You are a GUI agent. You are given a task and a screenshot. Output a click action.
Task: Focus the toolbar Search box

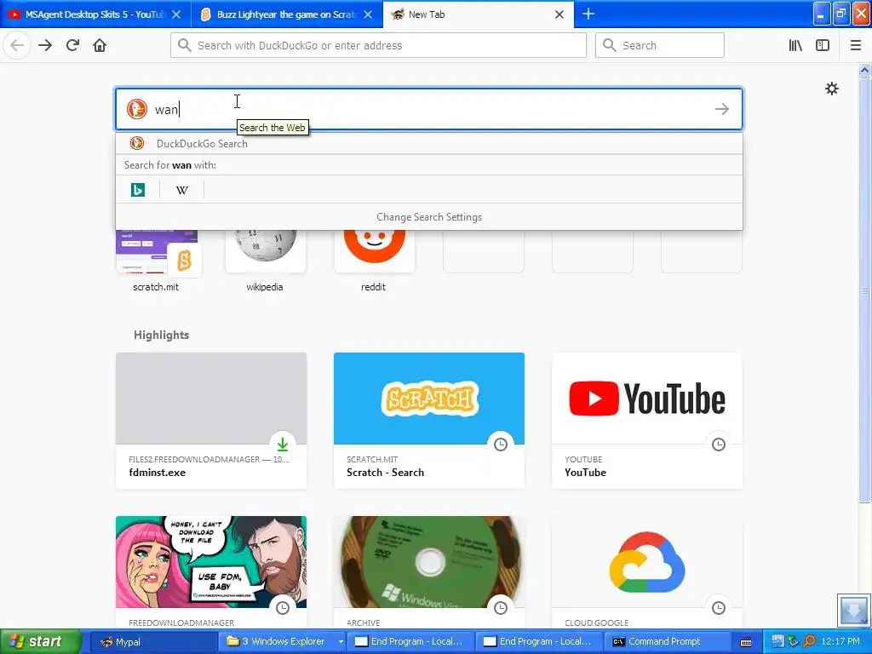(x=660, y=45)
